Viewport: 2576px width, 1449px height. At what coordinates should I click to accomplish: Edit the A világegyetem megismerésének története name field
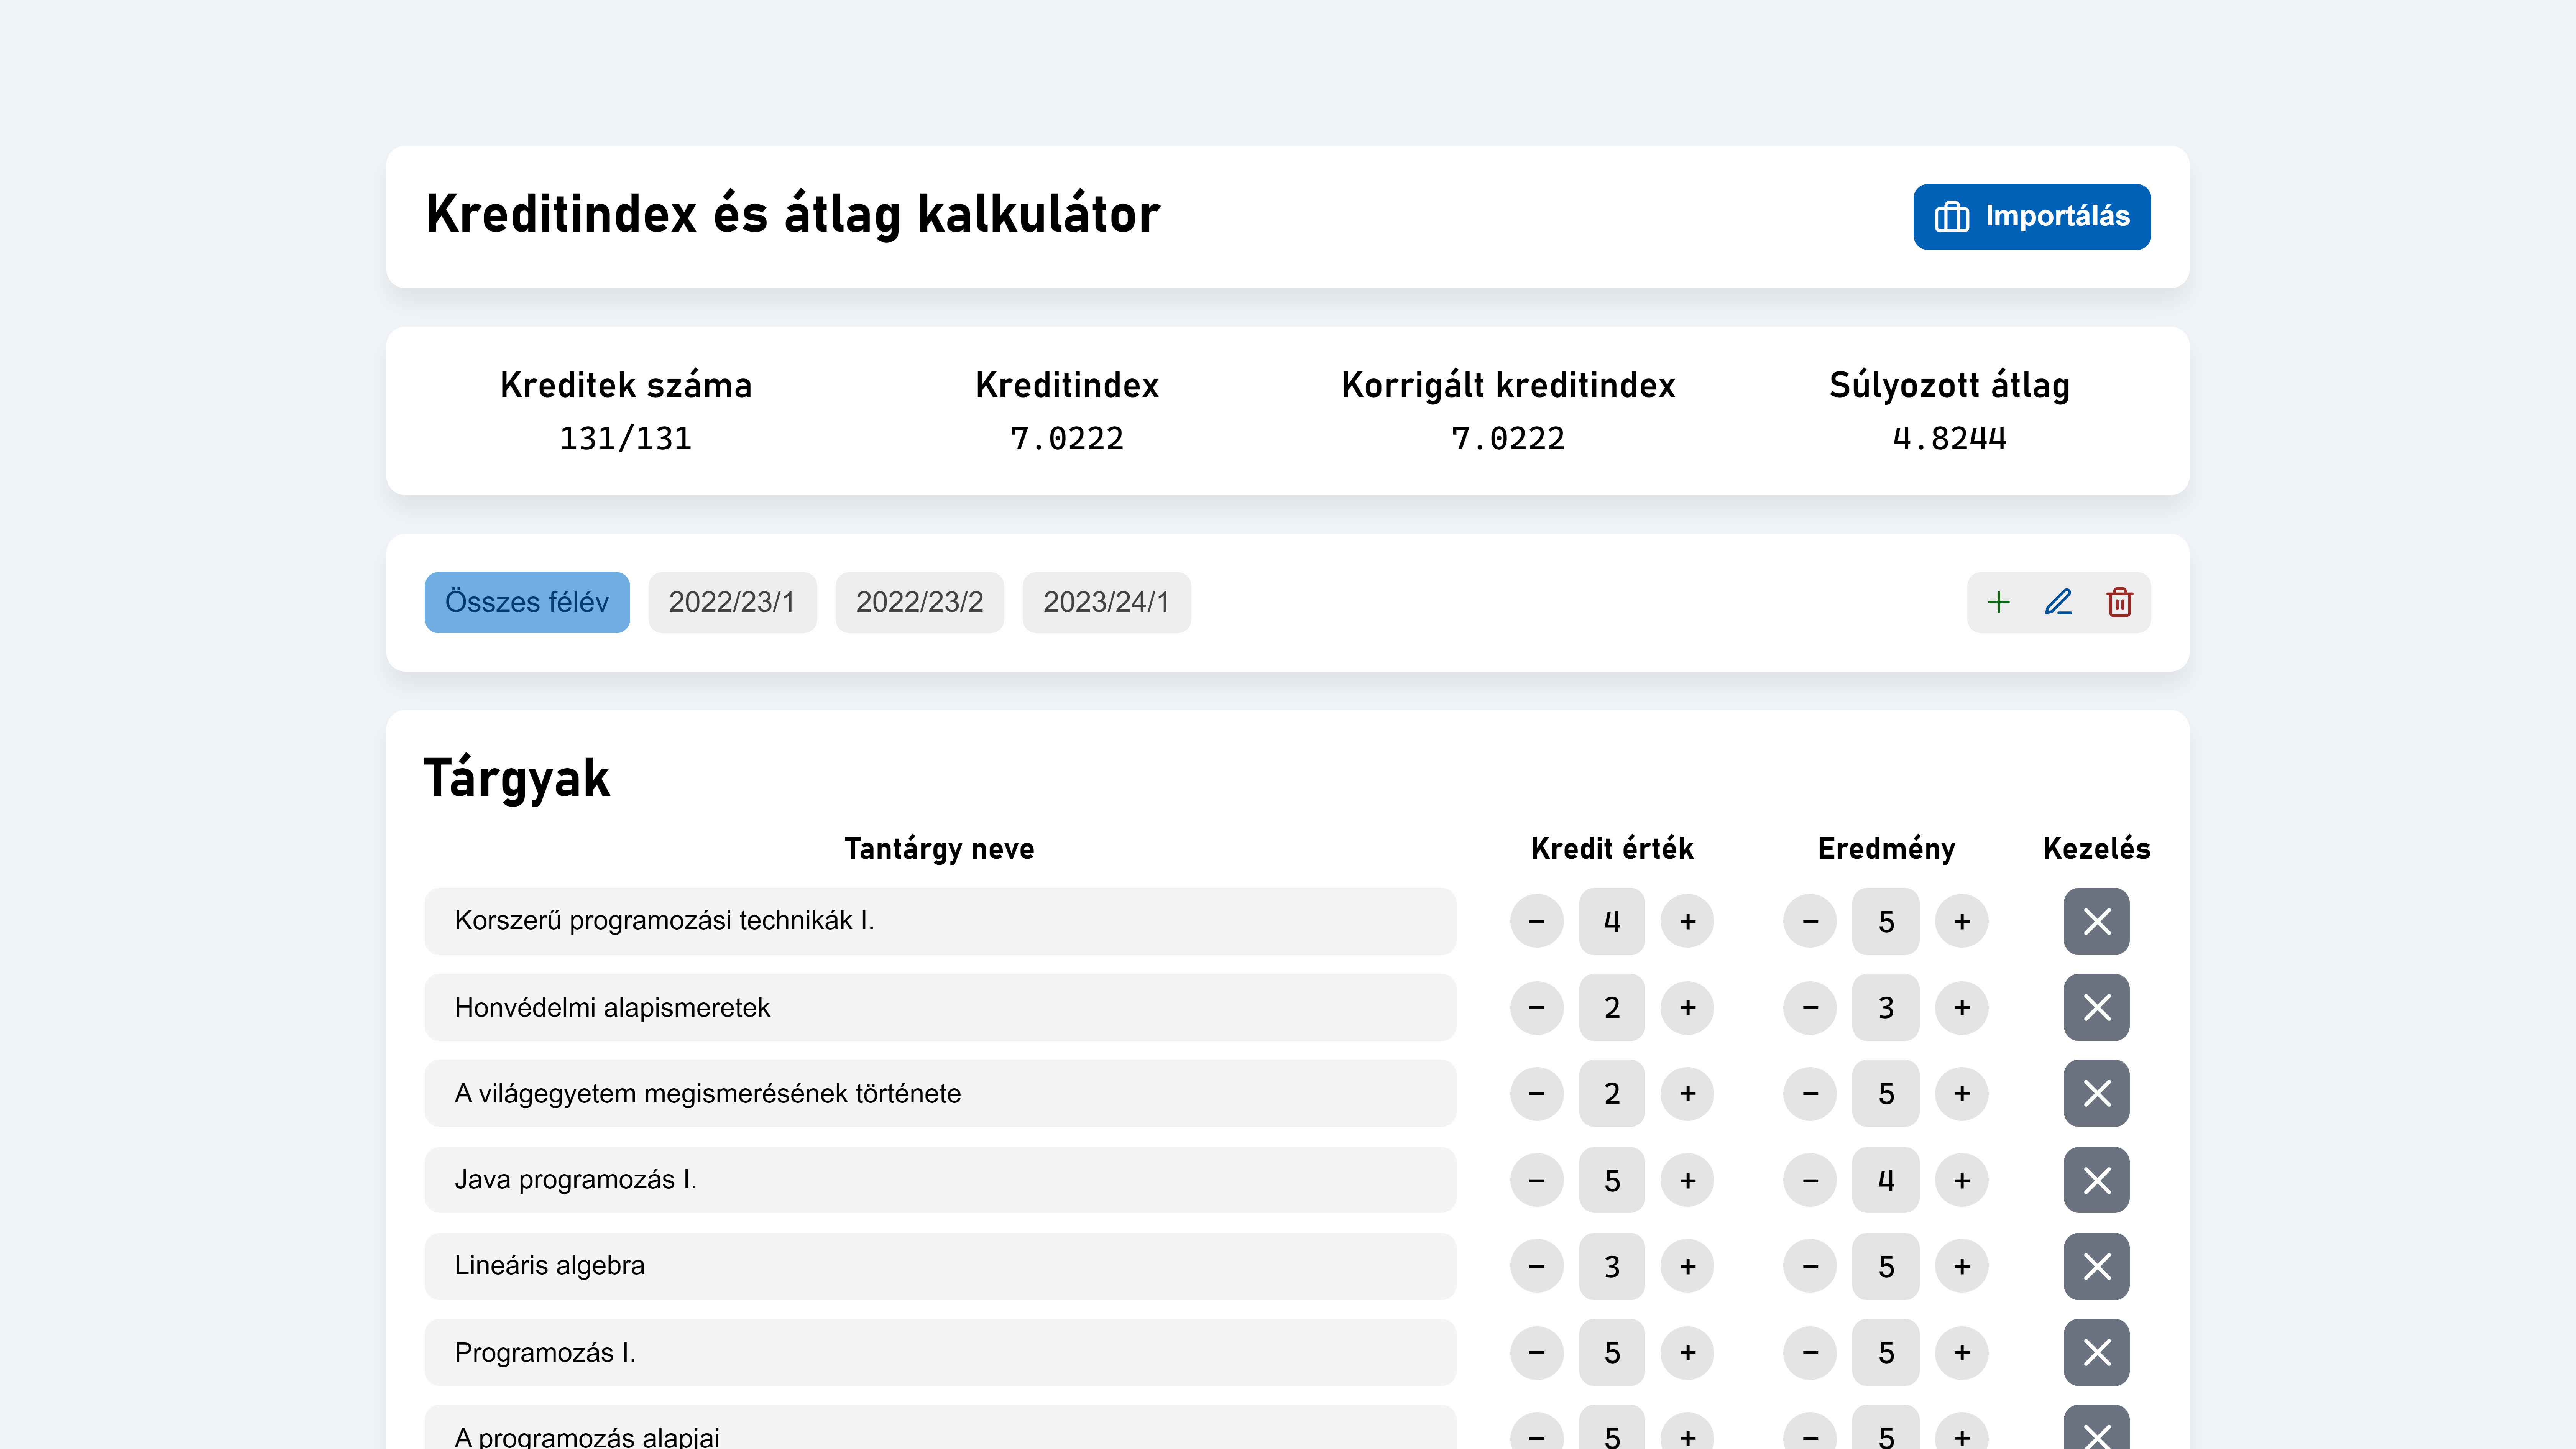point(939,1093)
